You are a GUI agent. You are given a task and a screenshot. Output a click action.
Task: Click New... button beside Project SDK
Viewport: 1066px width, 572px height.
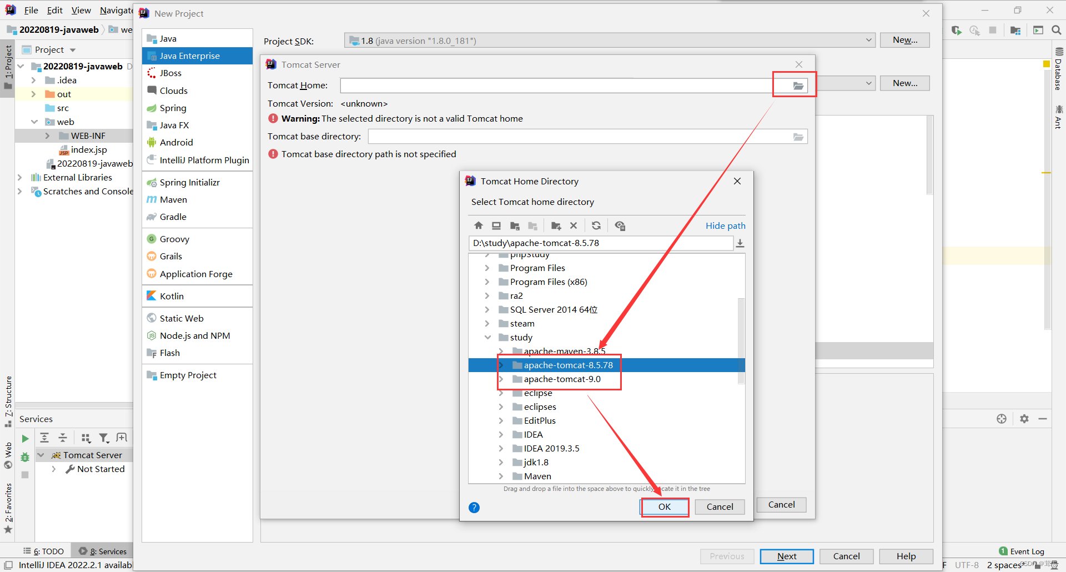point(904,40)
